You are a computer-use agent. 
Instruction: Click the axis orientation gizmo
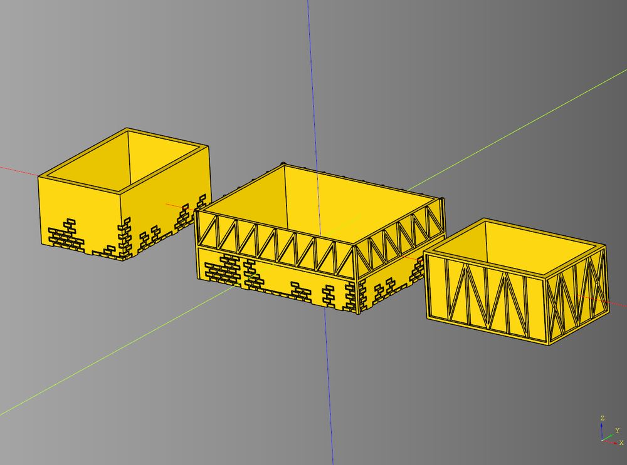(x=611, y=431)
